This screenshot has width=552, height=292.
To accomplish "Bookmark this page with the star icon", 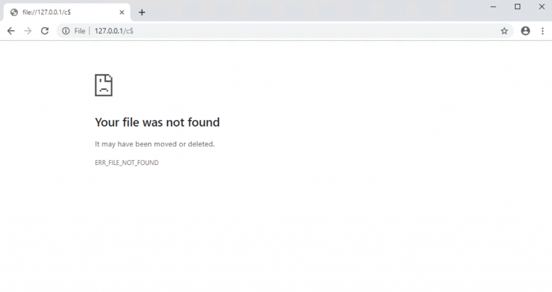I will coord(504,31).
